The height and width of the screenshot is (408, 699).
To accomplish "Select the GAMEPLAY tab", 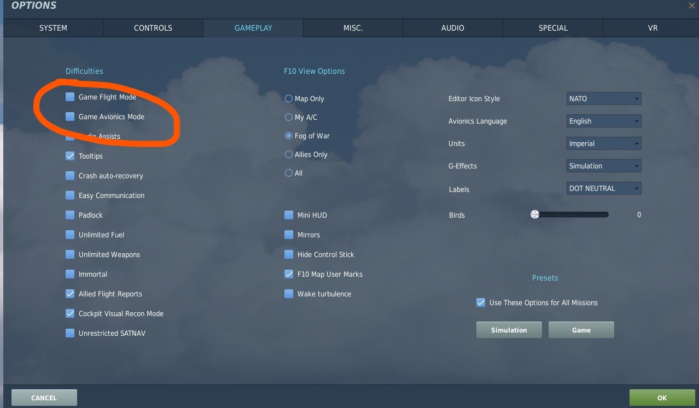I will coord(253,28).
